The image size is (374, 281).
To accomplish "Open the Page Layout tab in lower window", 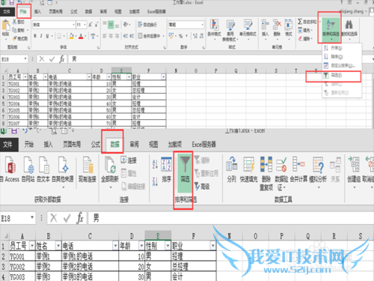I will click(72, 144).
